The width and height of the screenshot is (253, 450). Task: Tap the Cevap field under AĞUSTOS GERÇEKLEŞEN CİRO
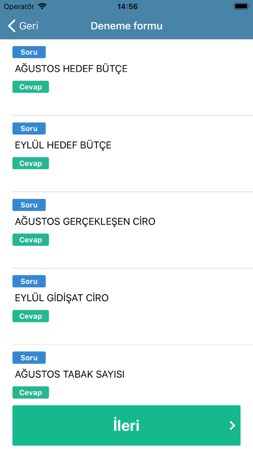pyautogui.click(x=30, y=239)
